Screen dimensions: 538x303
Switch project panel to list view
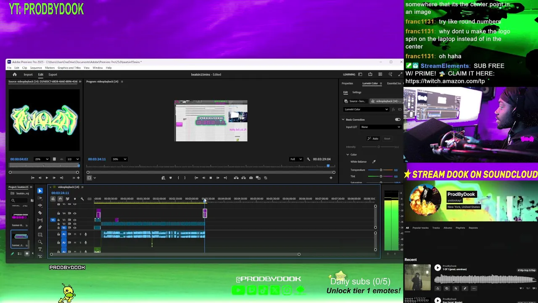(x=19, y=253)
